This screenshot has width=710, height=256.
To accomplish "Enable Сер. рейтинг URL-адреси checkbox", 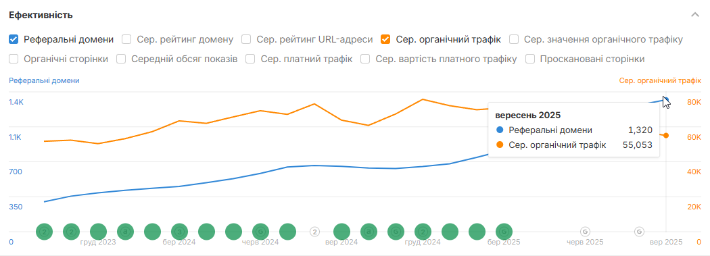I will pos(246,39).
